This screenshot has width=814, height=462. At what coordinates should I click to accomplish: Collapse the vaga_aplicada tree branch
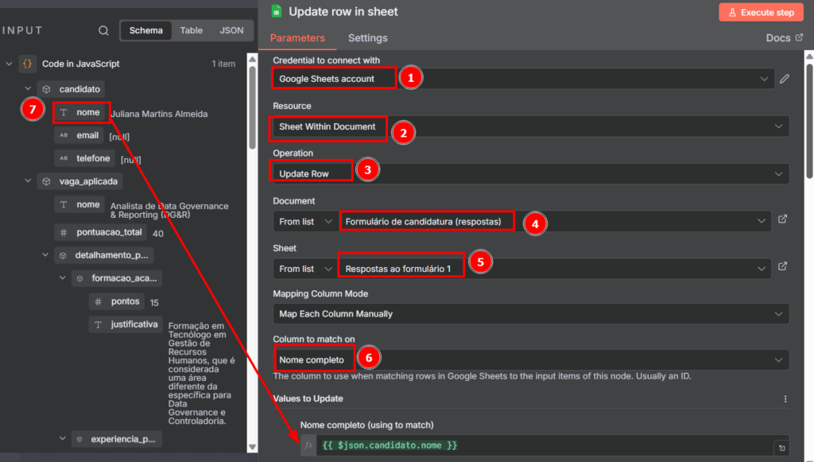coord(28,181)
